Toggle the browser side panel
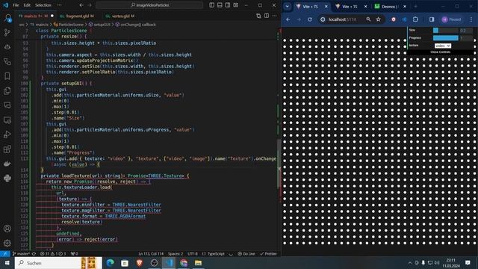Viewport: 478px width, 269px height. (432, 19)
